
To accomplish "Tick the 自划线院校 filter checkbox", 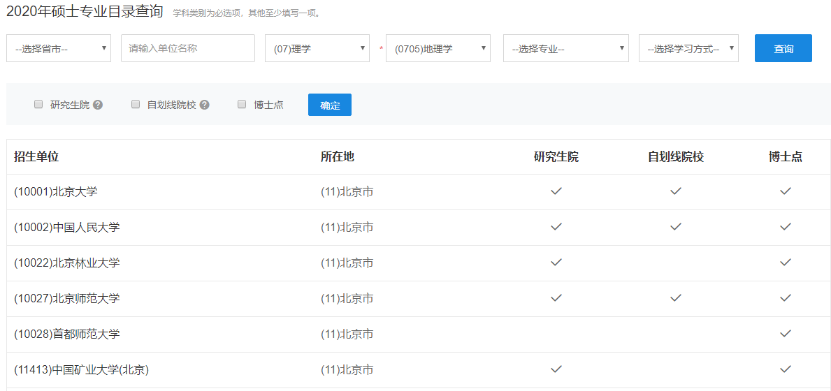I will point(136,105).
